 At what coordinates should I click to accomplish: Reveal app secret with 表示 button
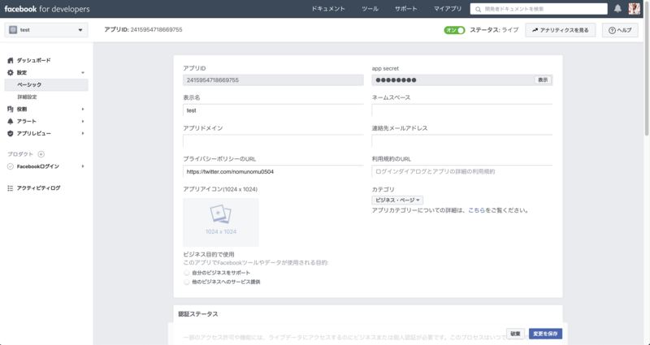pyautogui.click(x=543, y=80)
